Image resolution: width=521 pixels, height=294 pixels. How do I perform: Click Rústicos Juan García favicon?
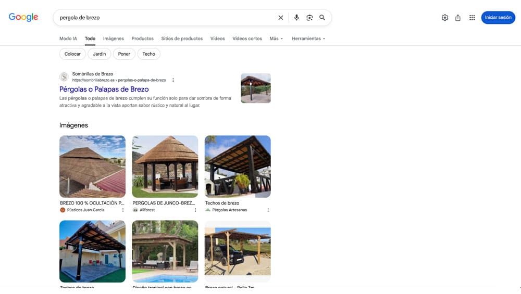point(63,210)
